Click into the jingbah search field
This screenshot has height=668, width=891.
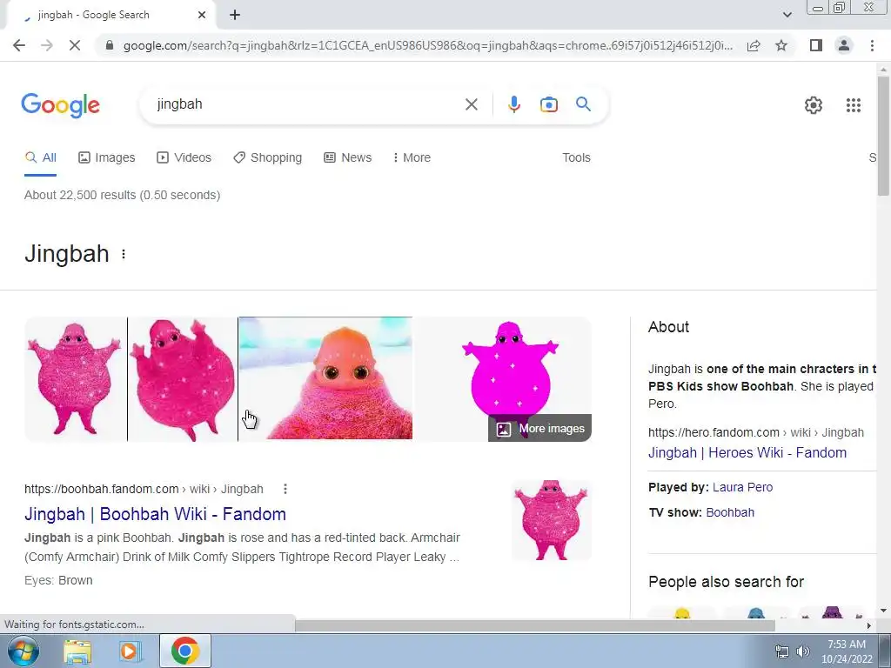[307, 104]
